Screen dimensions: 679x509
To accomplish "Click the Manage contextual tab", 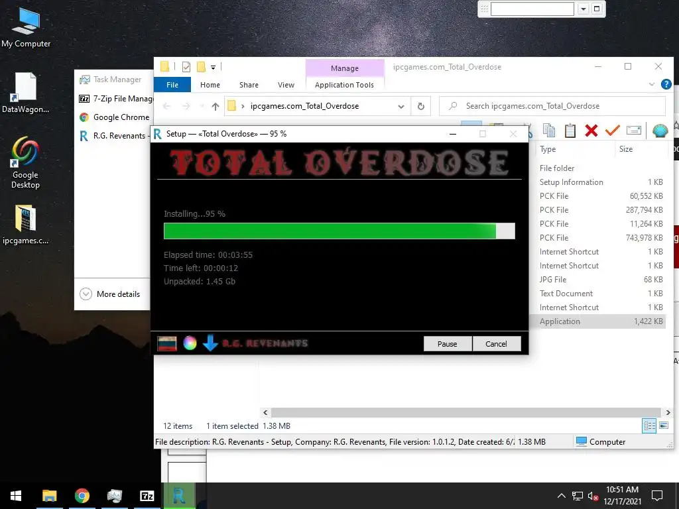I will tap(345, 68).
